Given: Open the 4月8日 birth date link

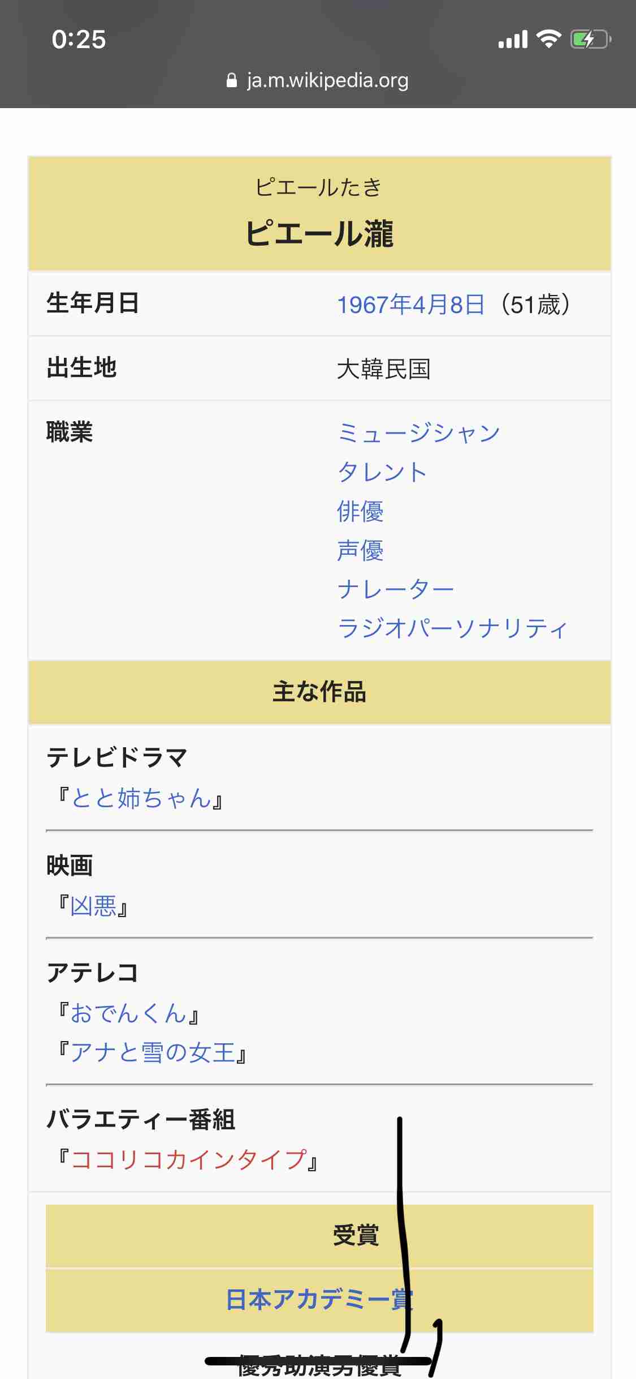Looking at the screenshot, I should [x=448, y=305].
